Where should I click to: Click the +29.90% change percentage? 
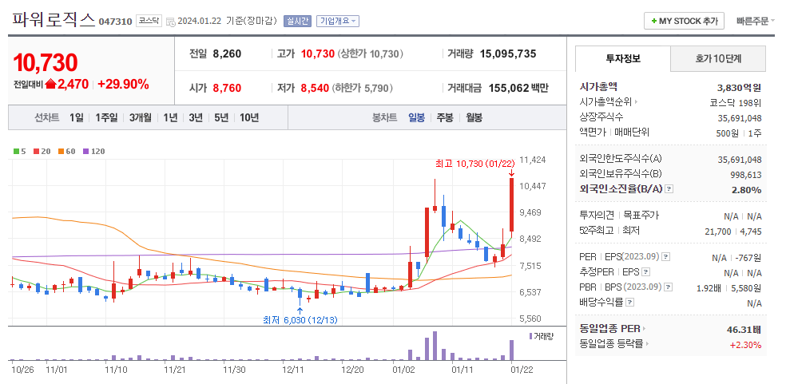pyautogui.click(x=124, y=84)
